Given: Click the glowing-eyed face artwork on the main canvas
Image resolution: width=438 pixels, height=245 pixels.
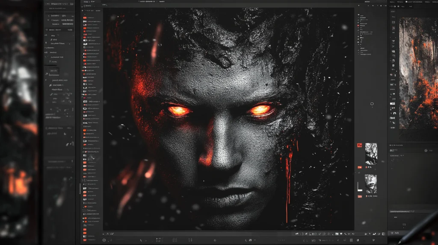Looking at the screenshot, I should tap(228, 119).
